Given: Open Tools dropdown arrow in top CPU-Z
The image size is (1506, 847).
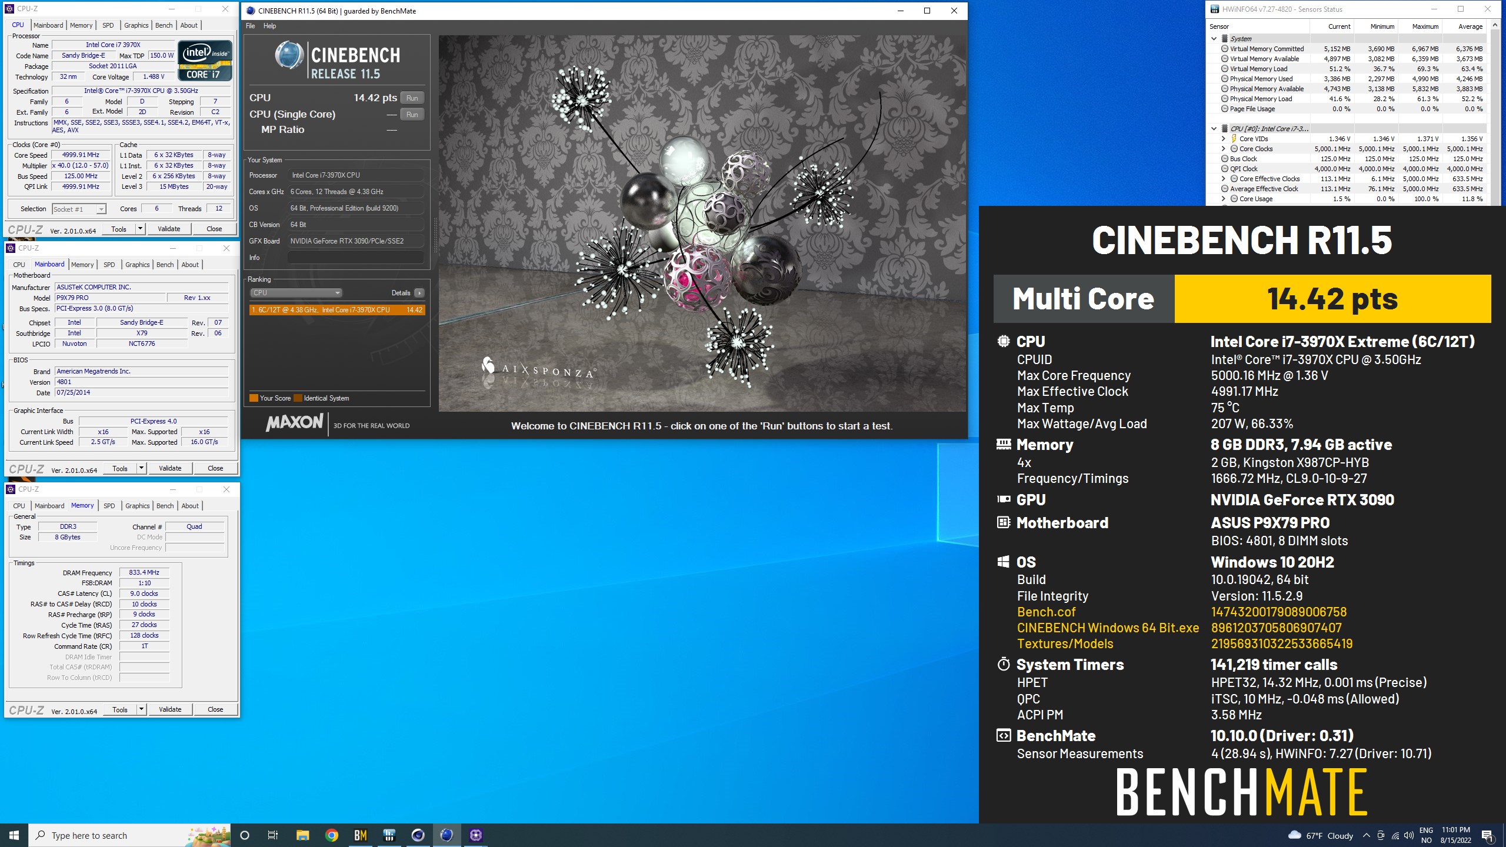Looking at the screenshot, I should (140, 229).
